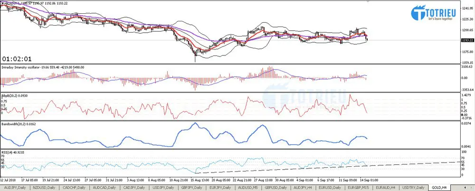Switch to the EURGBP,M15 chart tab

click(359, 188)
